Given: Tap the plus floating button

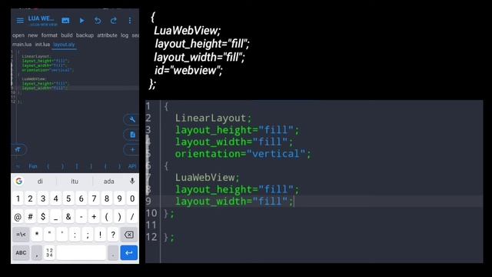Looking at the screenshot, I should pos(132,149).
